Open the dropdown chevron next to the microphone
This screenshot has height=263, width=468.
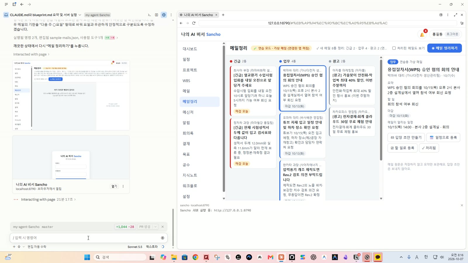24,247
